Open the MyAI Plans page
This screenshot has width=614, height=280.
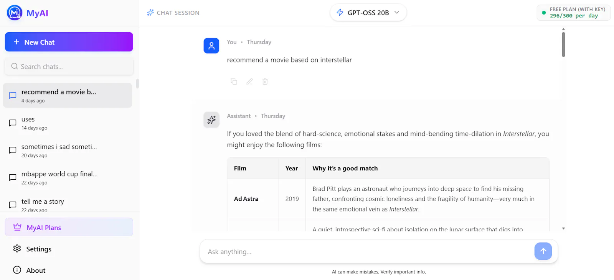coord(69,227)
